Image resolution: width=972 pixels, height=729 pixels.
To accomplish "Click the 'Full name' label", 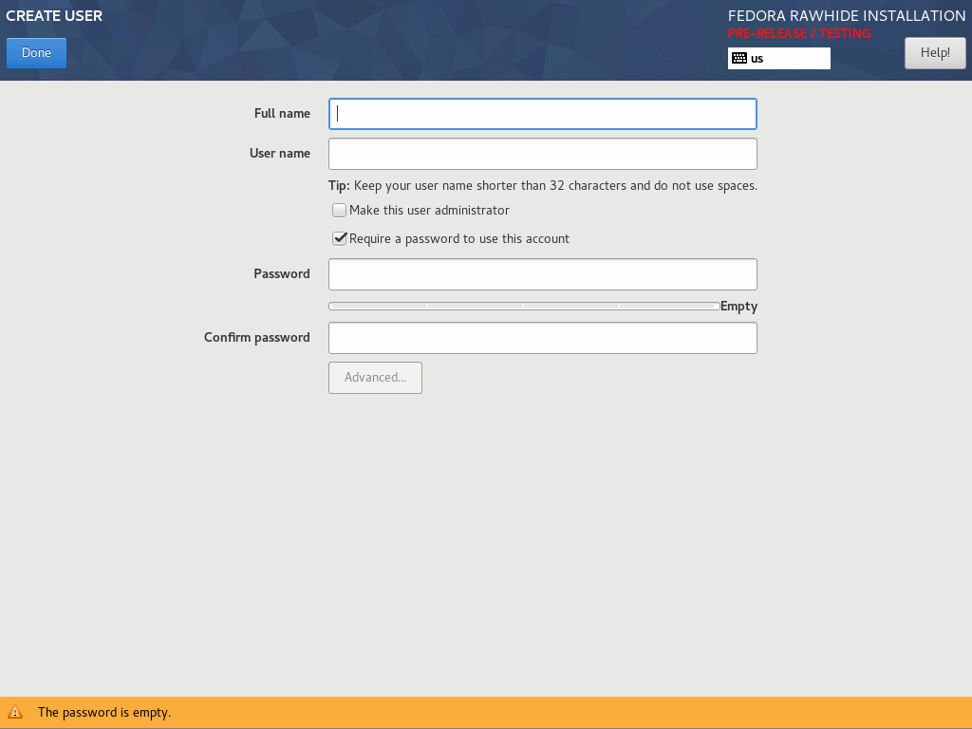I will click(x=282, y=114).
